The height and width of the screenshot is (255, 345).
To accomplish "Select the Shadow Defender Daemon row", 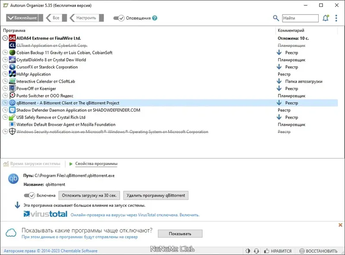I will click(x=169, y=110).
